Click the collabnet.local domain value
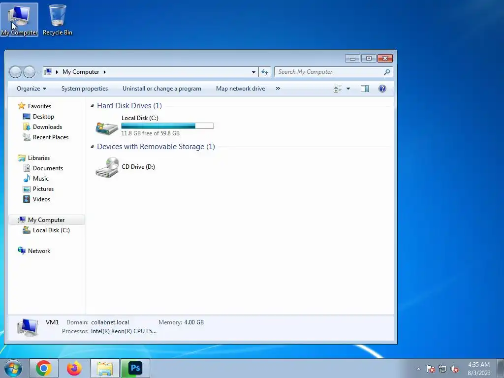The width and height of the screenshot is (504, 378). [x=110, y=322]
